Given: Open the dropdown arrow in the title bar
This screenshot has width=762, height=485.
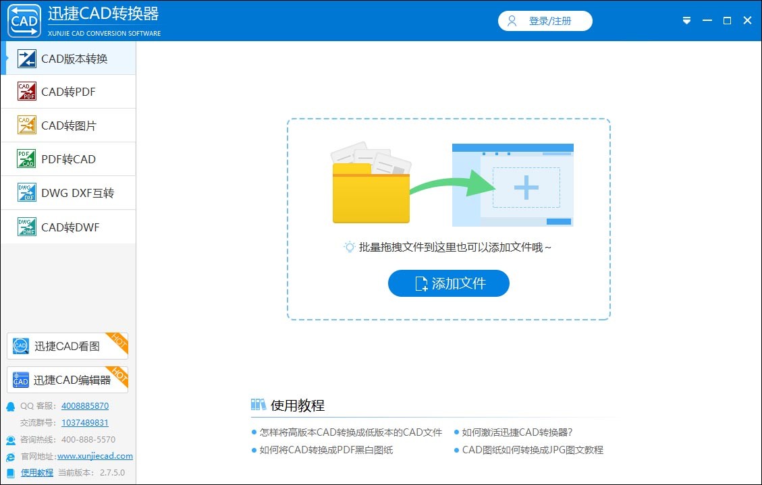Looking at the screenshot, I should click(x=686, y=20).
